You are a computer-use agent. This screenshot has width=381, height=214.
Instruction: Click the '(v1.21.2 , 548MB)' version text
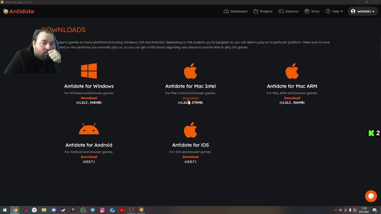click(89, 103)
